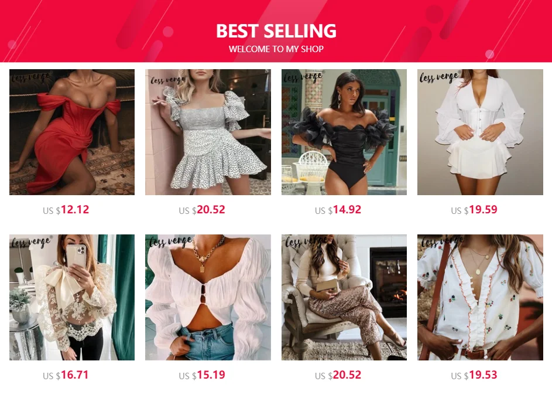Click the BEST SELLING banner heading
This screenshot has width=552, height=412.
(x=276, y=31)
